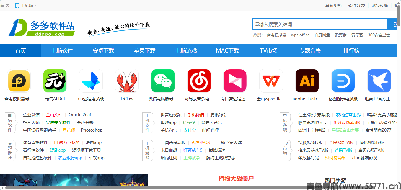401x190 pixels.
Task: Click the 最新更新 top link
Action: click(x=334, y=5)
